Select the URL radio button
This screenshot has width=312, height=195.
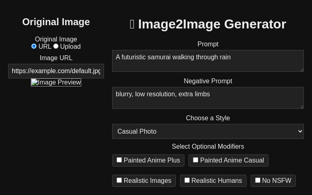[x=34, y=46]
